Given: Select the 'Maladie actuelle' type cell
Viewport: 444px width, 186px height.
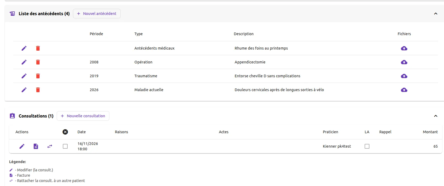Looking at the screenshot, I should click(x=149, y=90).
